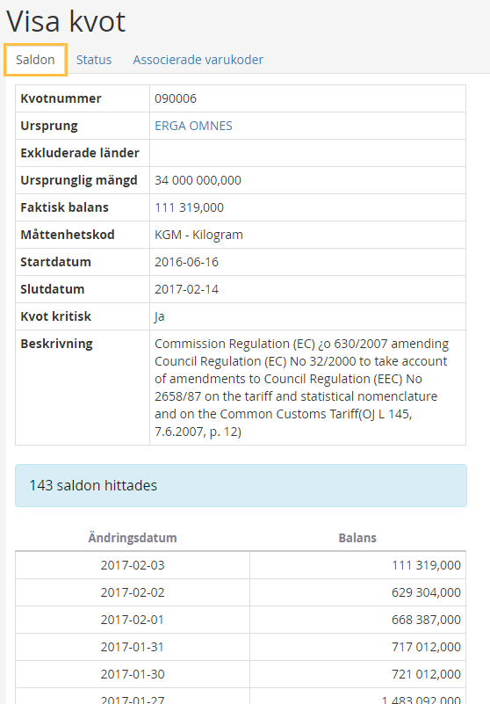Select the Saldon tab

35,60
